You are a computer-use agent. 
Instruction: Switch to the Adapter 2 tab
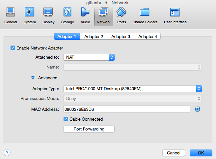94,36
